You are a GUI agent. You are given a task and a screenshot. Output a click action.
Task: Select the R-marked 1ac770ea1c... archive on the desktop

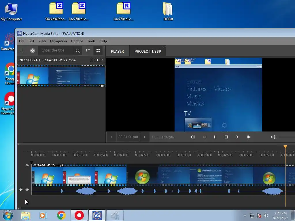pyautogui.click(x=123, y=12)
